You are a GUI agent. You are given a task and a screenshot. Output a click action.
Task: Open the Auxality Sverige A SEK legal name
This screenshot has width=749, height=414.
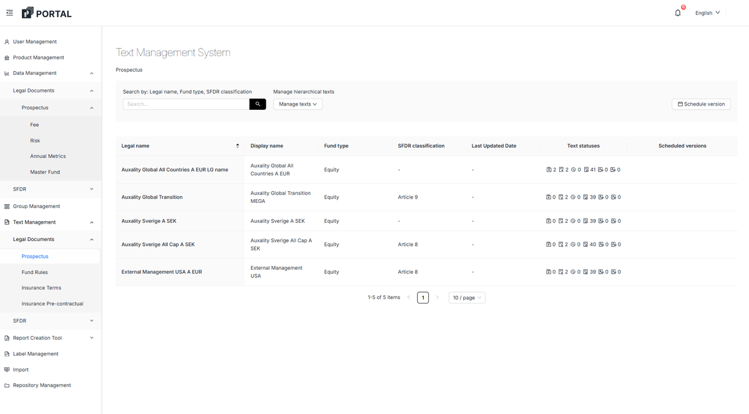(x=149, y=221)
